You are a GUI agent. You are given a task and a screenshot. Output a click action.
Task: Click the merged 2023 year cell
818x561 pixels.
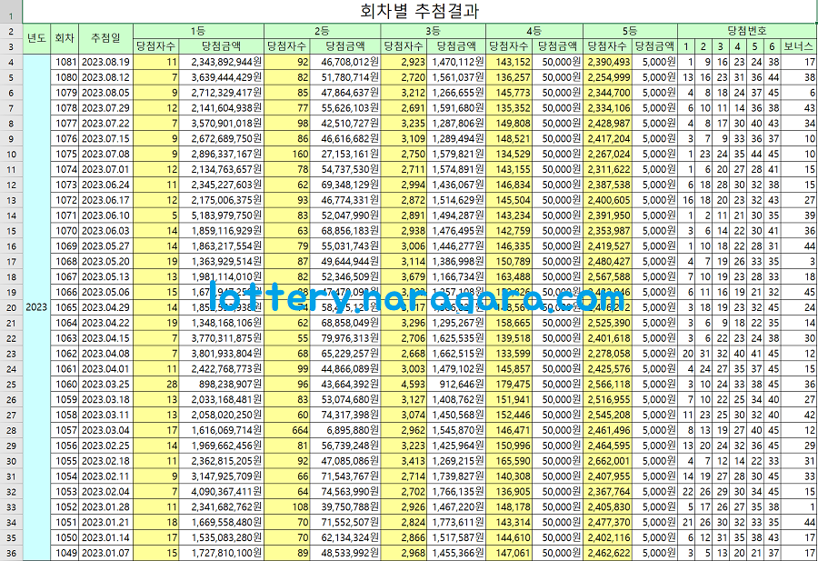pos(36,307)
